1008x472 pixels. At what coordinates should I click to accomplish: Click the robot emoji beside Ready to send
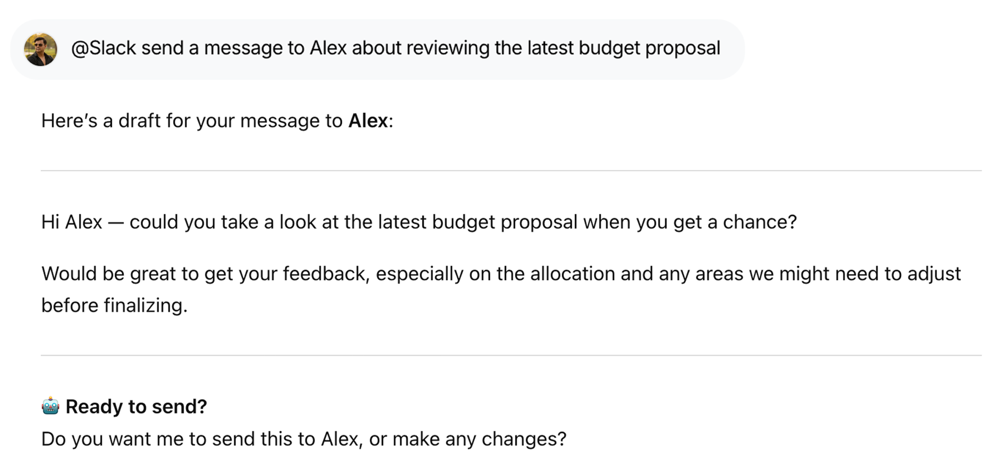click(x=50, y=406)
